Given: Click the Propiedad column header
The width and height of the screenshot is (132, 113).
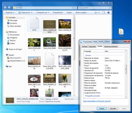Looking at the screenshot, I should (x=94, y=51).
